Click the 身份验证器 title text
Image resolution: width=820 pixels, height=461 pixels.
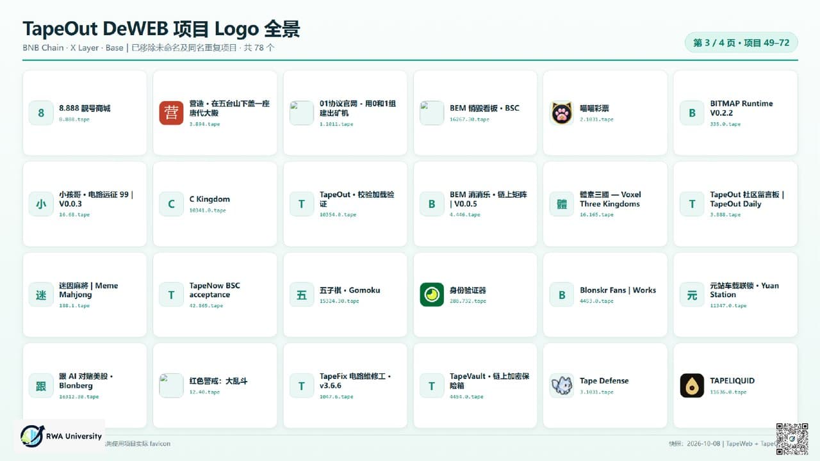pyautogui.click(x=468, y=290)
